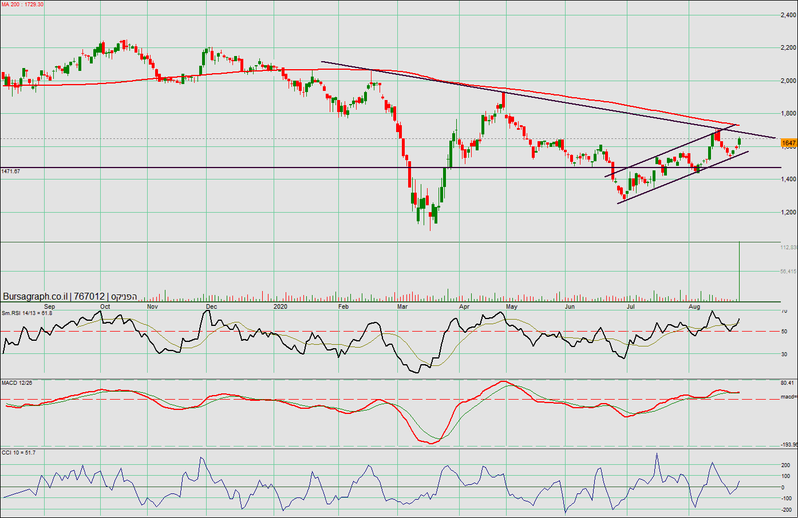Click the 200 level on CCI axis
This screenshot has width=798, height=518.
(787, 465)
